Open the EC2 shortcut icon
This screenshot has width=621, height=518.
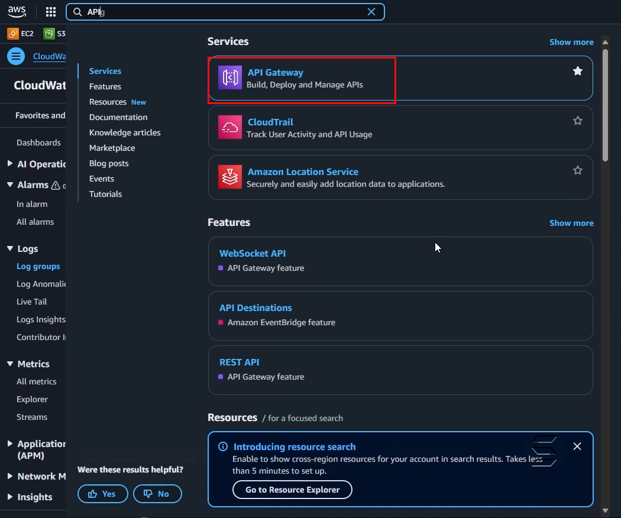point(12,34)
